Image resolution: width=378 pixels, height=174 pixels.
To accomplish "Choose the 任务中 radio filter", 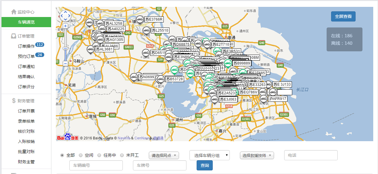I will pyautogui.click(x=99, y=155).
